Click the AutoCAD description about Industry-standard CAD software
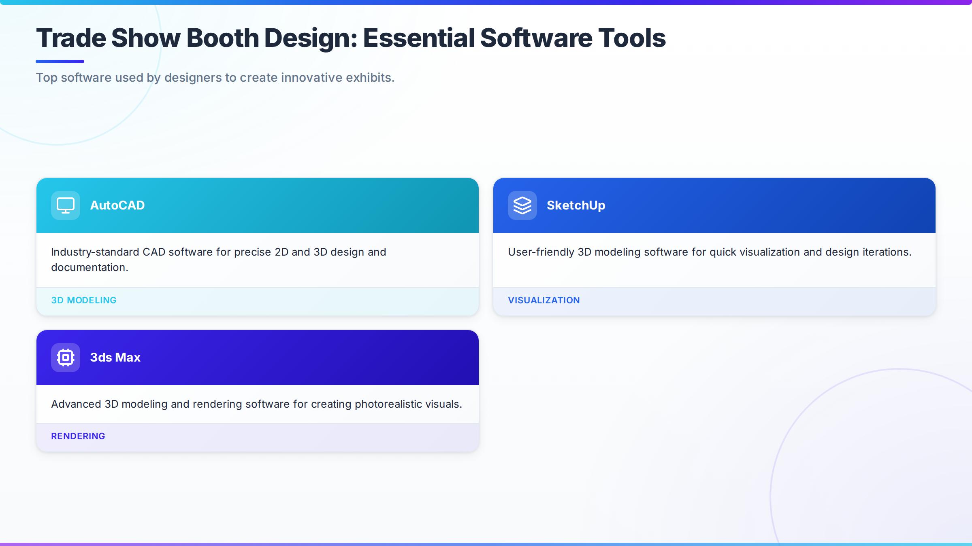Image resolution: width=972 pixels, height=546 pixels. tap(219, 260)
